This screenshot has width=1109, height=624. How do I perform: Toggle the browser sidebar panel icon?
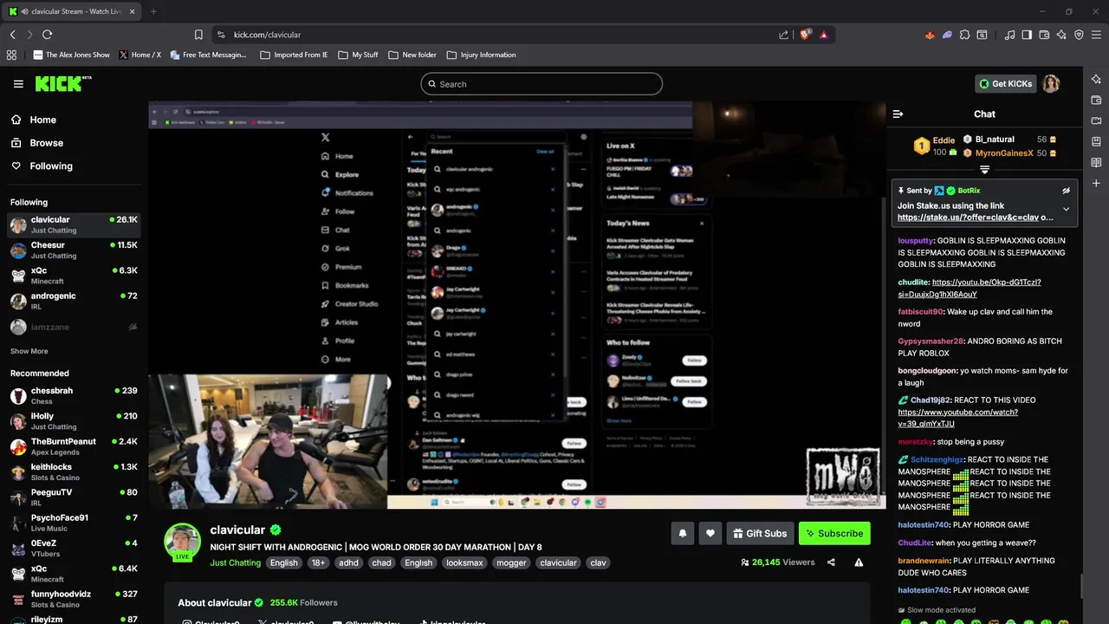tap(1027, 35)
